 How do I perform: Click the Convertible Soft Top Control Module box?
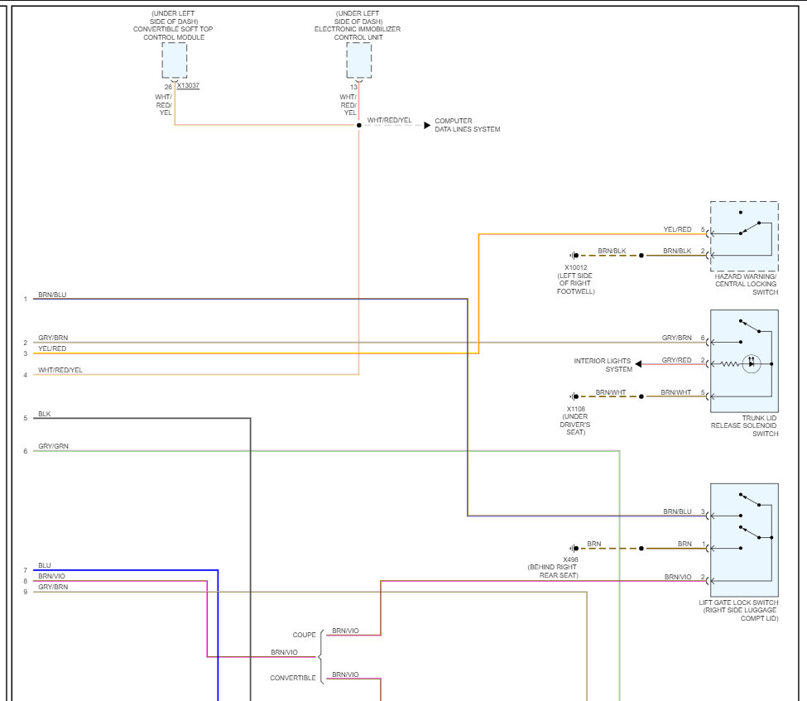175,60
